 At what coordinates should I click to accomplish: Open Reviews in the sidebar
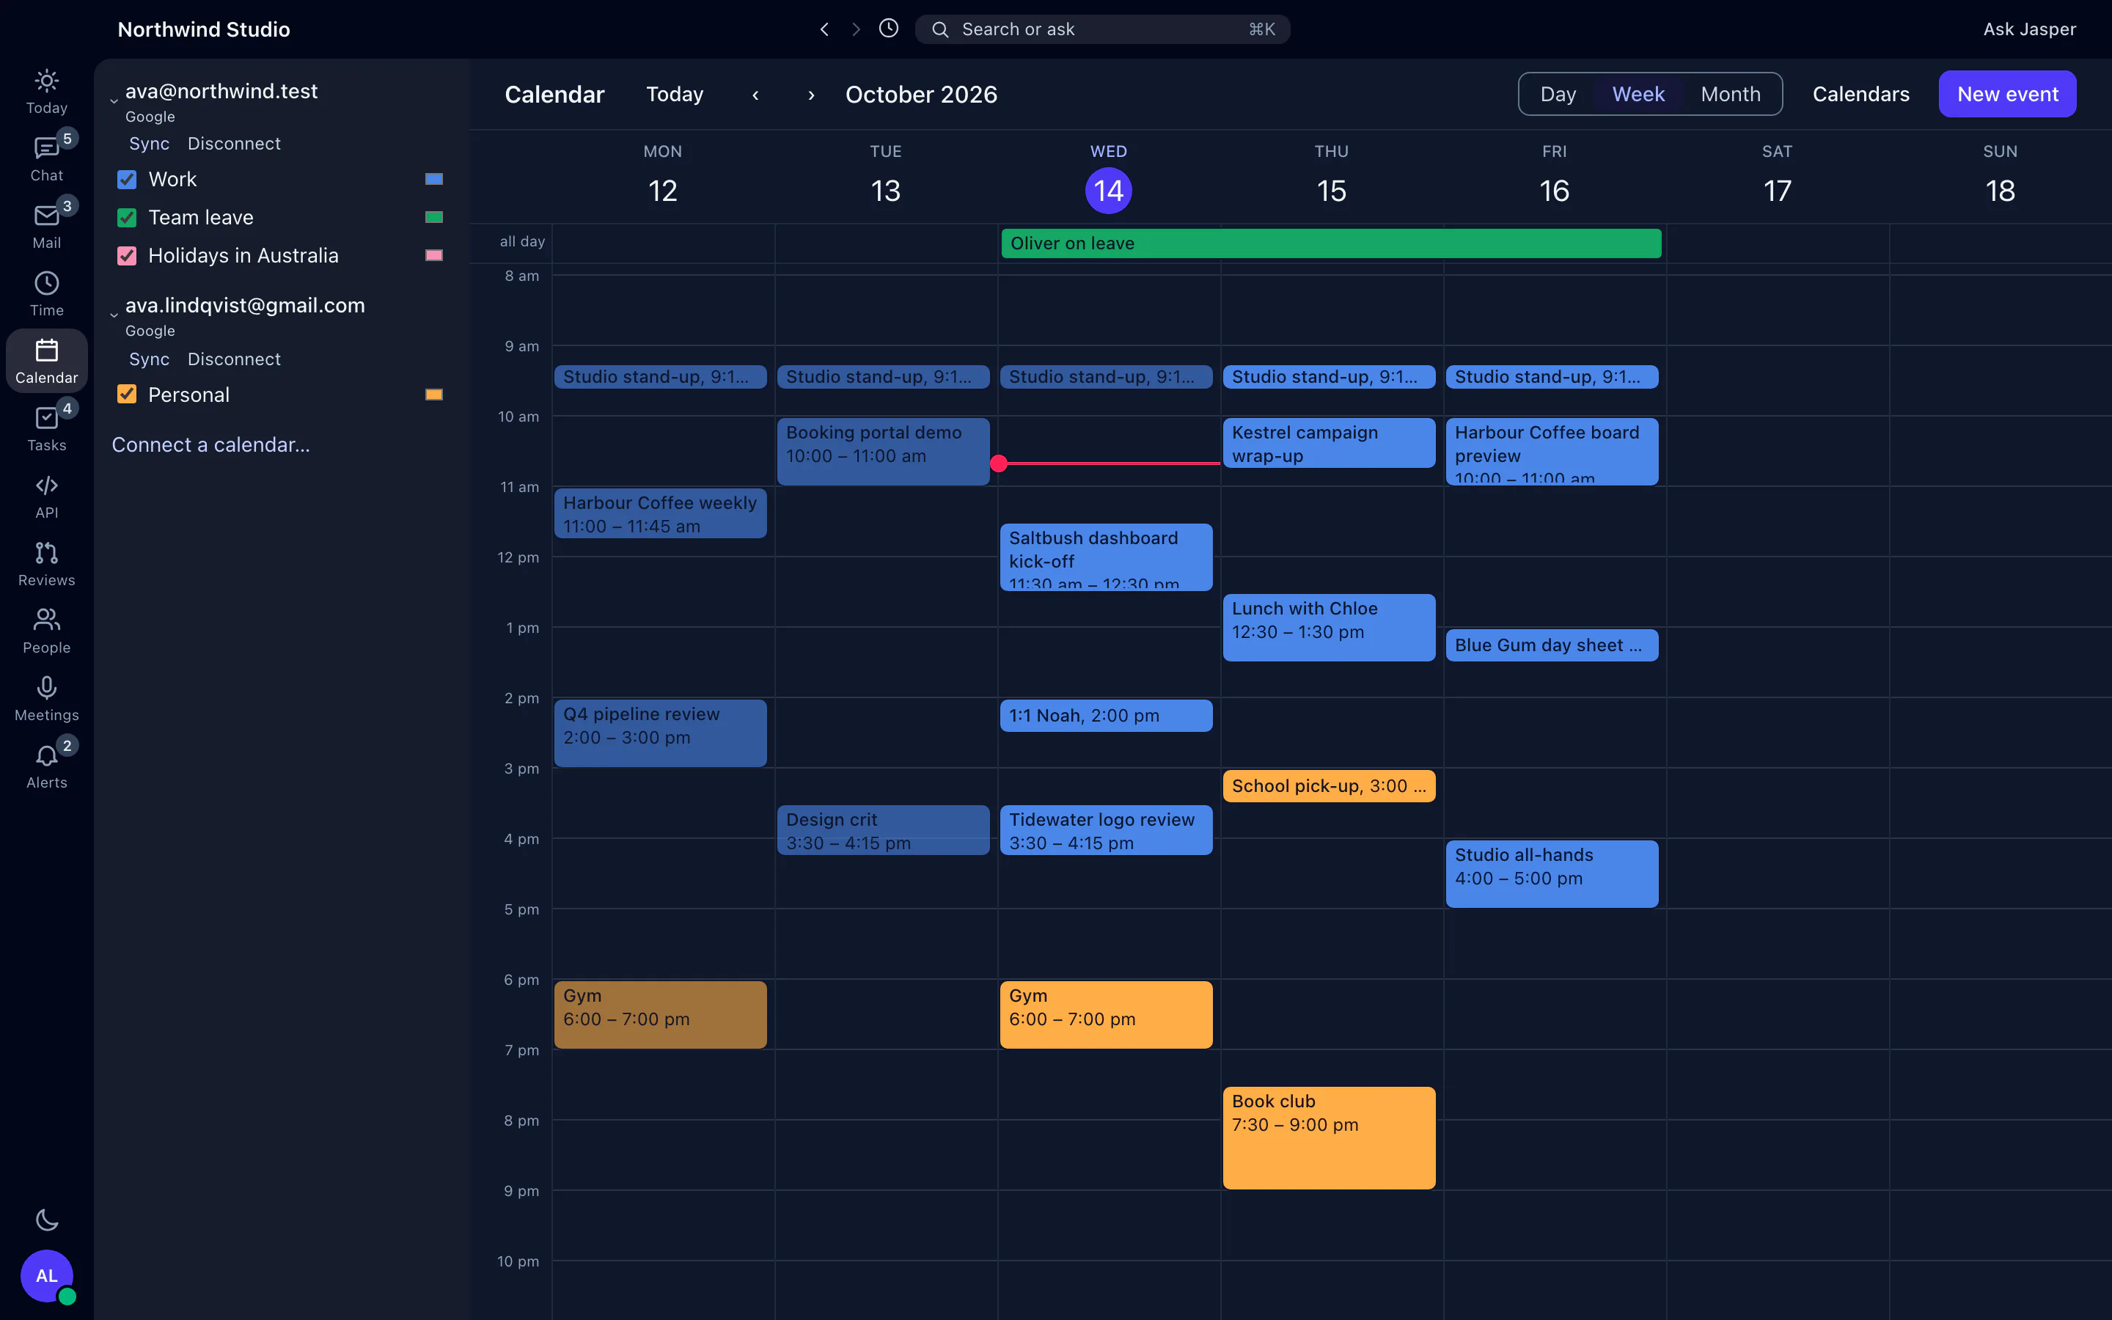pos(46,563)
